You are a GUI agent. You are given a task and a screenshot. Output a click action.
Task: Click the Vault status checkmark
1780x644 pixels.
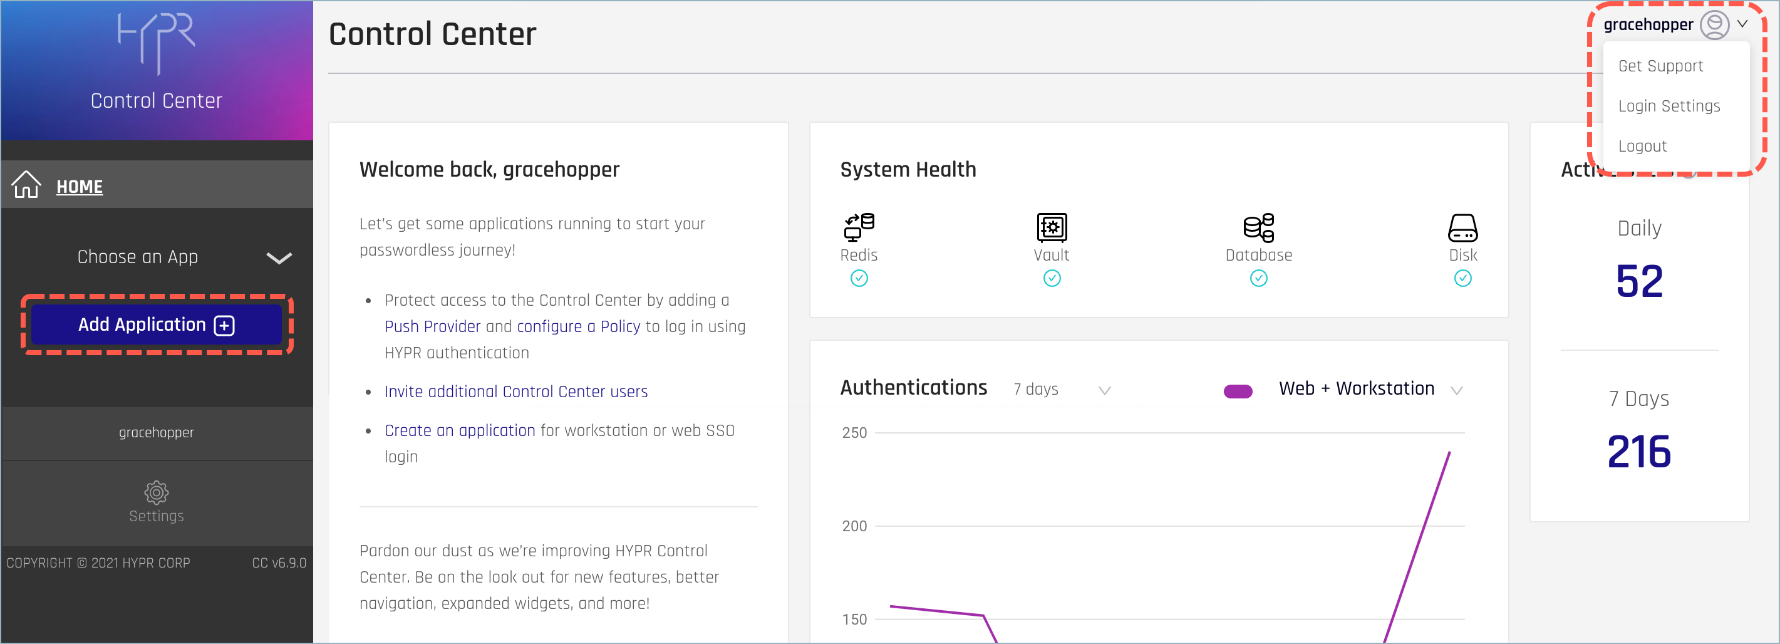[x=1052, y=279]
